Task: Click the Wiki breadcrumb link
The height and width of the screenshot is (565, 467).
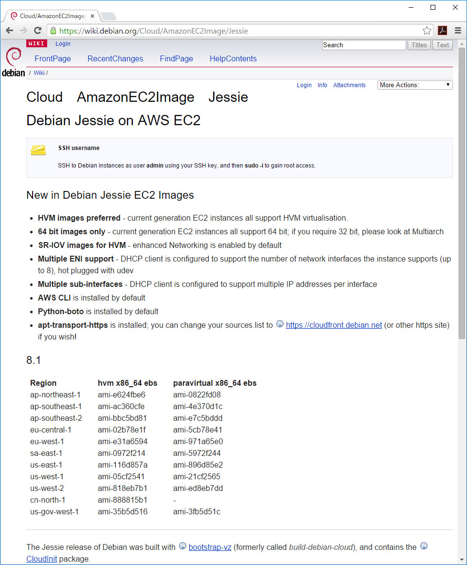Action: coord(39,73)
